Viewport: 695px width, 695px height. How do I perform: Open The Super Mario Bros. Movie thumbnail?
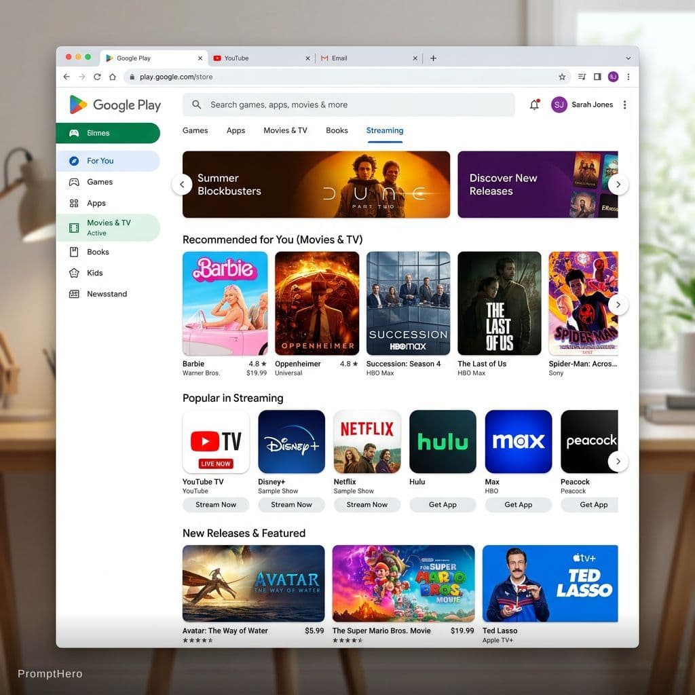(403, 583)
